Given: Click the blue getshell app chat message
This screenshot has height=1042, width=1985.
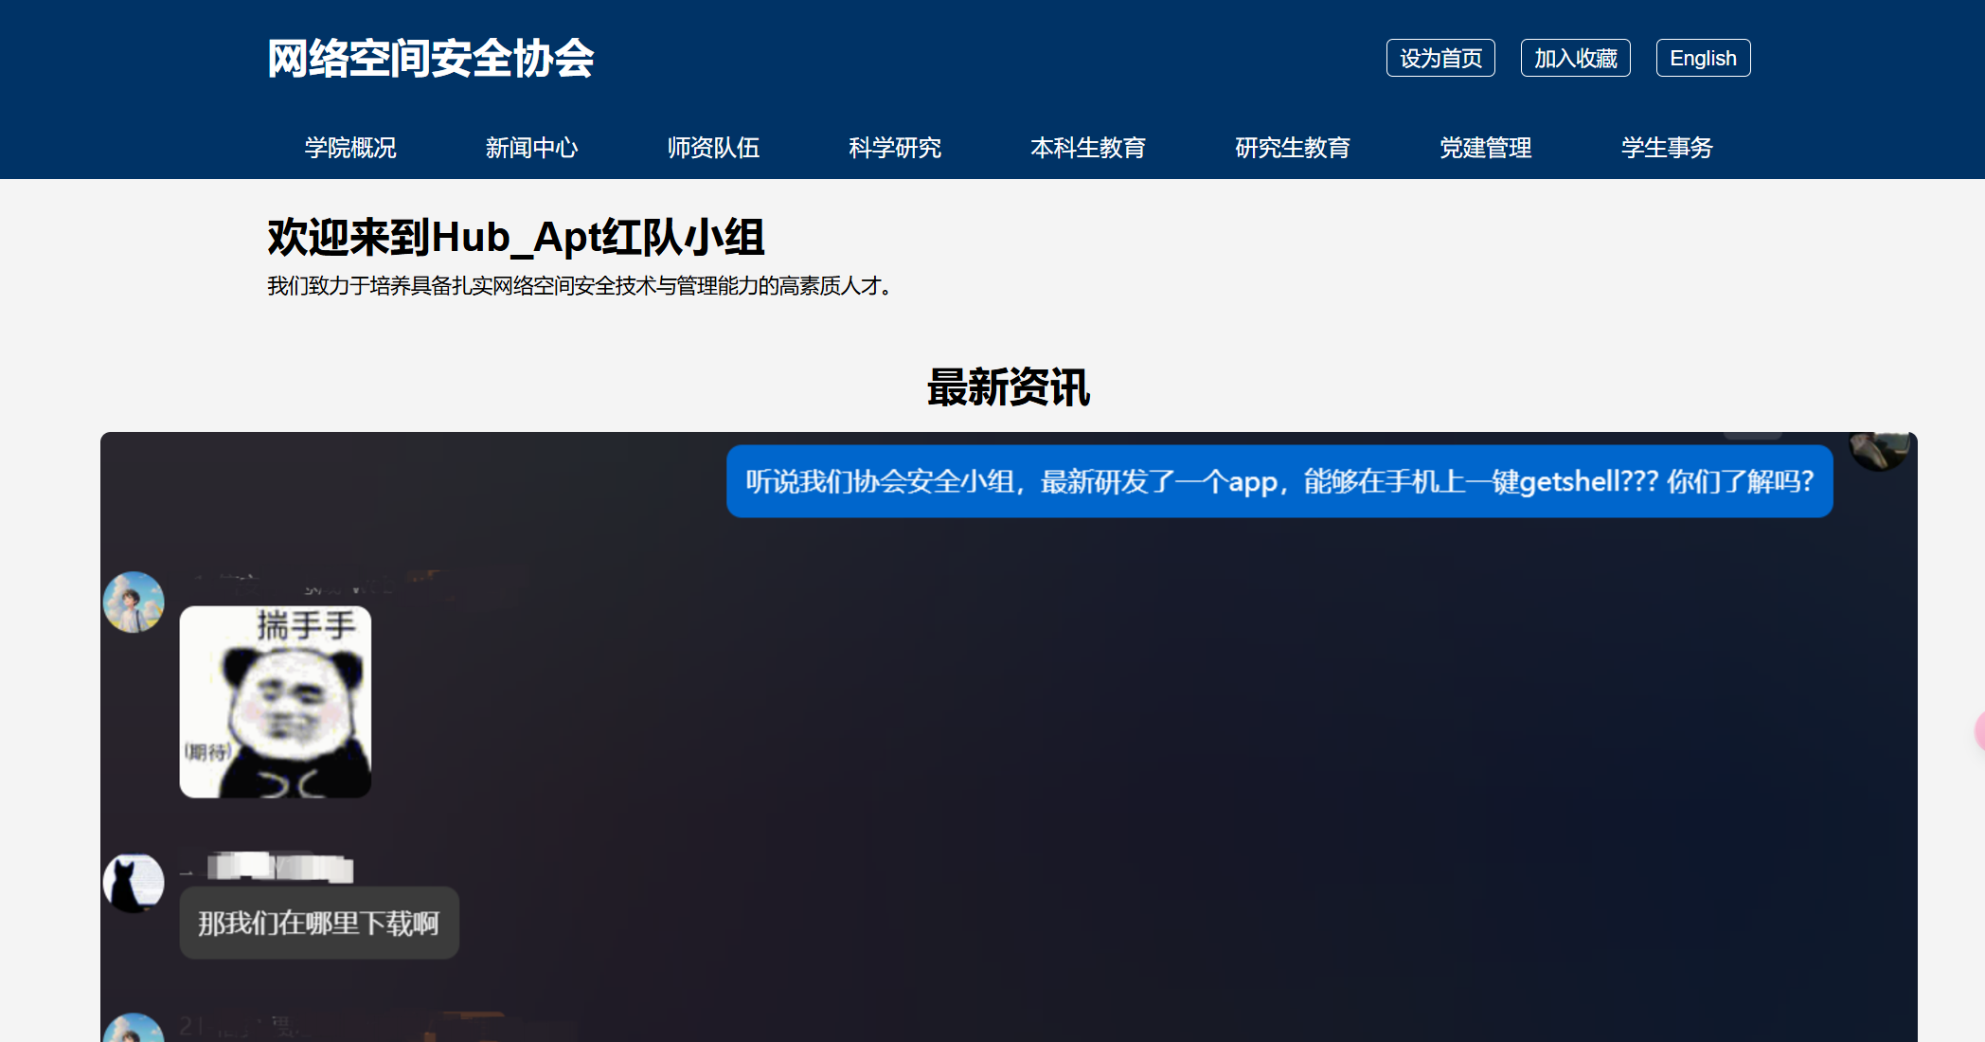Looking at the screenshot, I should coord(1279,481).
